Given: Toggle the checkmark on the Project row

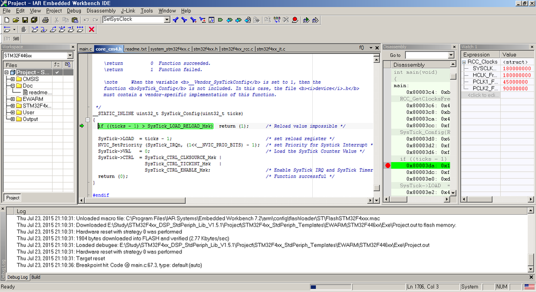Looking at the screenshot, I should coord(57,72).
